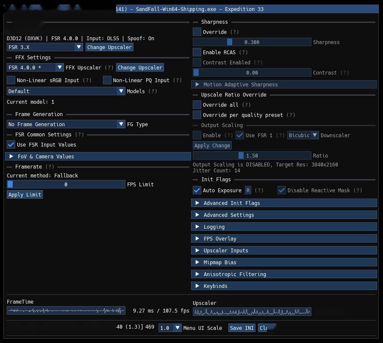Screen dimensions: 383x343
Task: Click the Upscaler timing graph
Action: tap(252, 312)
